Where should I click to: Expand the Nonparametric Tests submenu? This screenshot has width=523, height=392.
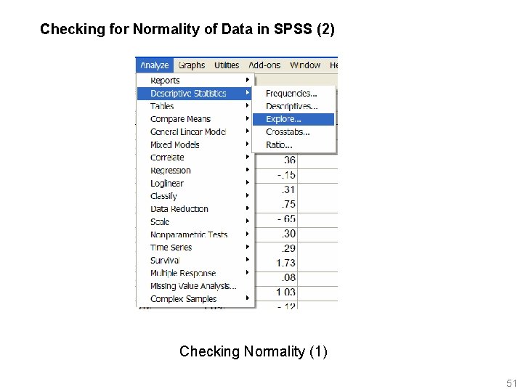[x=189, y=234]
